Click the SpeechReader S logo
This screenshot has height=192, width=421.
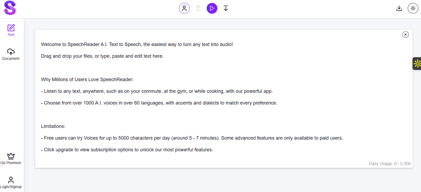point(10,8)
